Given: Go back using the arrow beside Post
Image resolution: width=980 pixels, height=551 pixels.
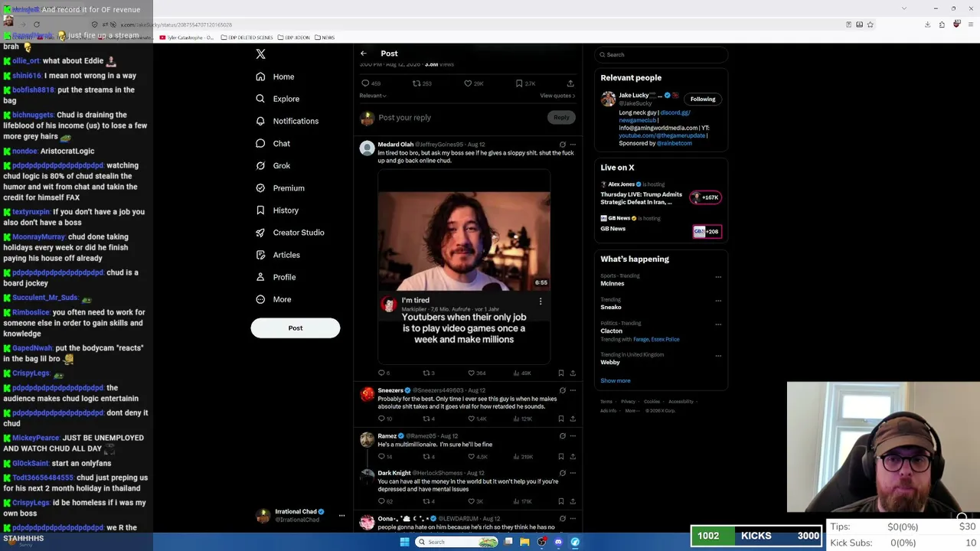Looking at the screenshot, I should click(364, 54).
